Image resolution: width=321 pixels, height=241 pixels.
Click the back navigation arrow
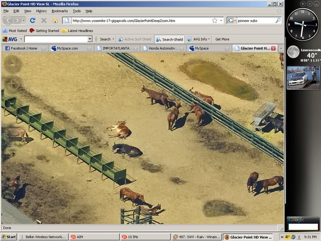8,20
